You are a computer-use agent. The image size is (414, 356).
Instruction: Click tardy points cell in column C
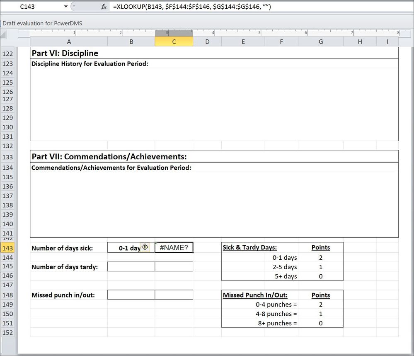click(x=174, y=266)
